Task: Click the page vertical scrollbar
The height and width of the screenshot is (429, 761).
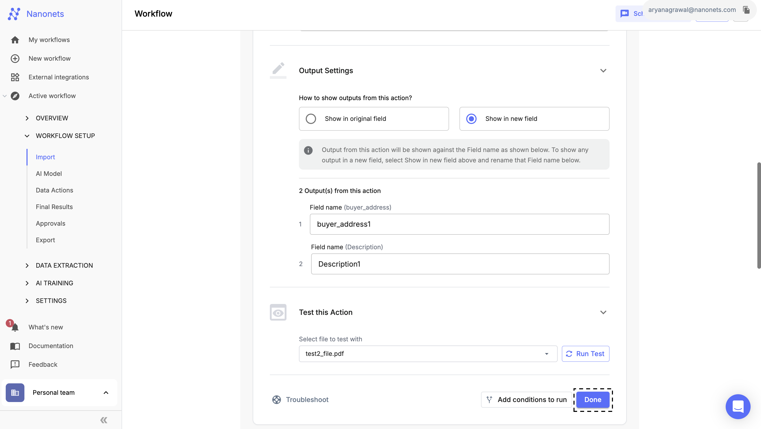Action: [x=759, y=215]
